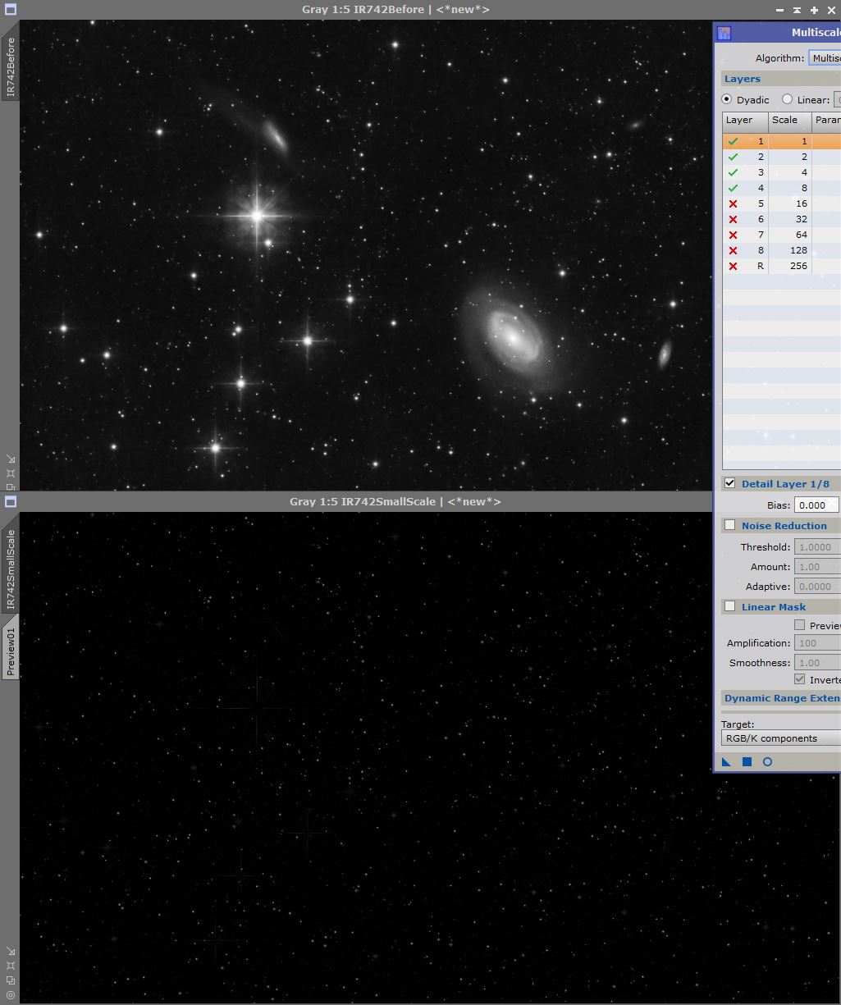The height and width of the screenshot is (1005, 841).
Task: Select the Dyadic radio button
Action: 727,99
